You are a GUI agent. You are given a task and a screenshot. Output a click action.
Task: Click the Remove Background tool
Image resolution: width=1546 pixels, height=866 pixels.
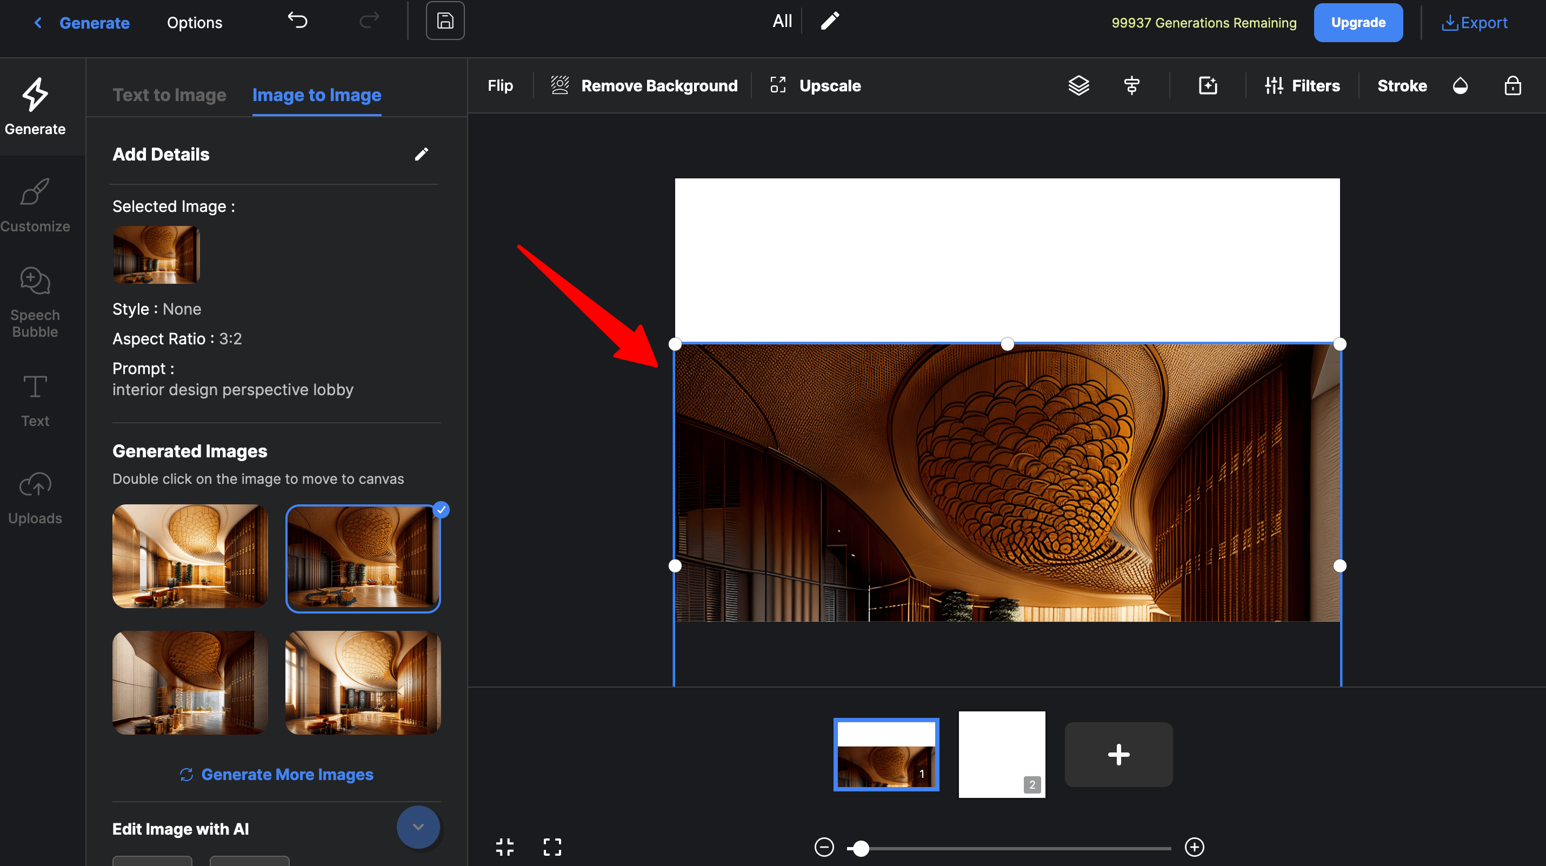click(x=644, y=86)
